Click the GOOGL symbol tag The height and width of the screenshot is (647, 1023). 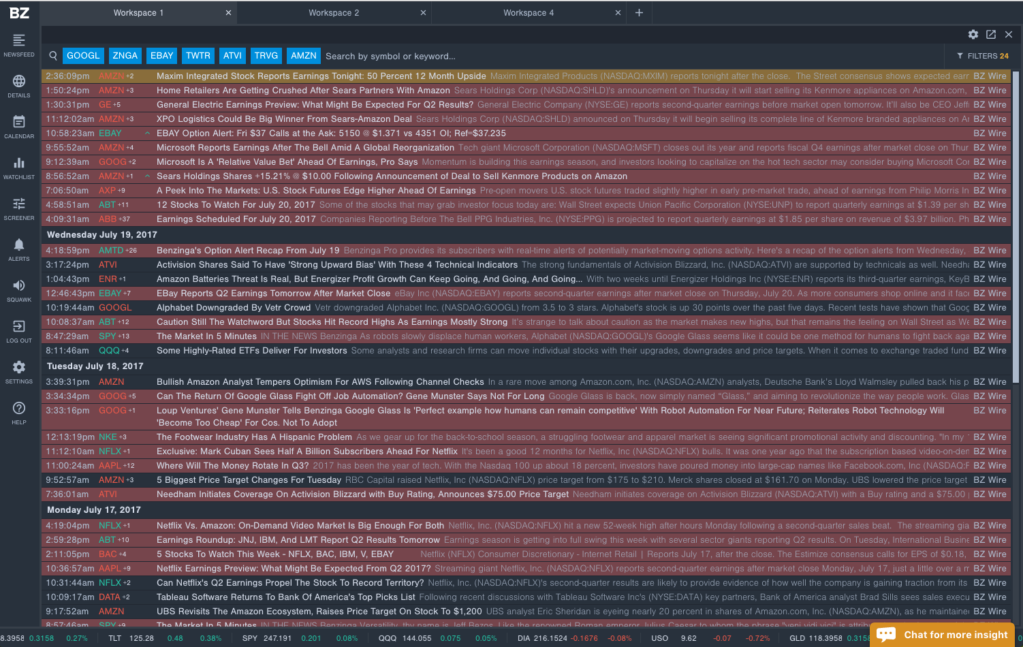[83, 56]
